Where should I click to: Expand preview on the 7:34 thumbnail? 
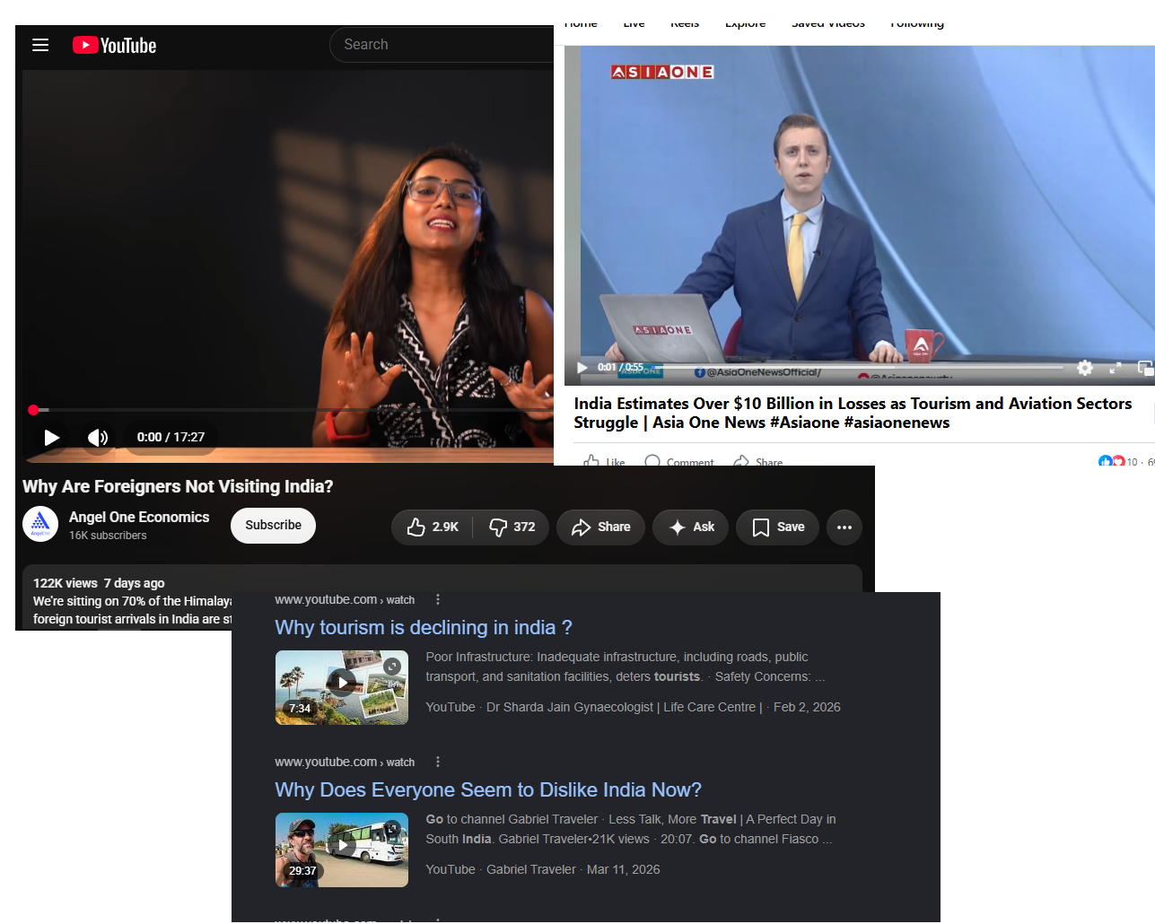coord(392,667)
